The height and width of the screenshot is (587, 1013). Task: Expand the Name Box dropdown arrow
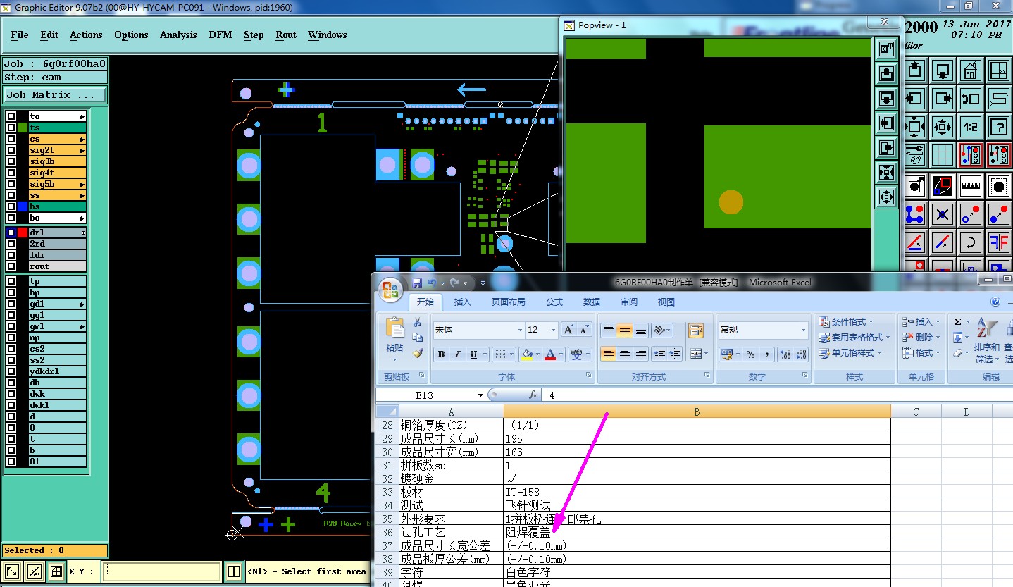pyautogui.click(x=481, y=395)
